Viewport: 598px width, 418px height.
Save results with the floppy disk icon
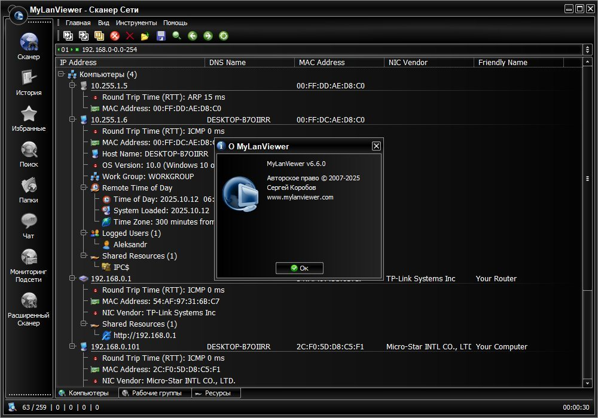pos(161,36)
